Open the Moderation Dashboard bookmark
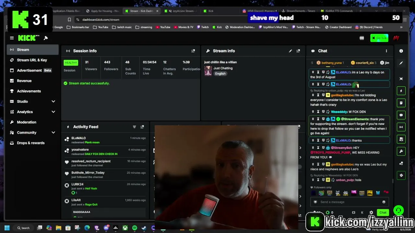415x233 pixels. pos(240,27)
